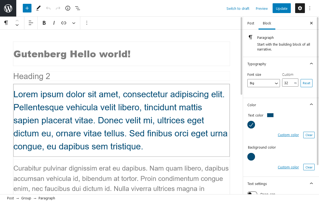Image resolution: width=319 pixels, height=201 pixels.
Task: Click the Heading 2 block
Action: (122, 76)
